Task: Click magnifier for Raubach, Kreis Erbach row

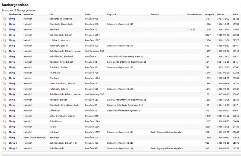Action: (x=5, y=62)
